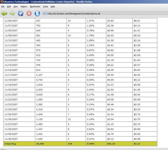
Task: Click the 13 clicks value in the 11/26/2007 row
Action: coord(69,119)
